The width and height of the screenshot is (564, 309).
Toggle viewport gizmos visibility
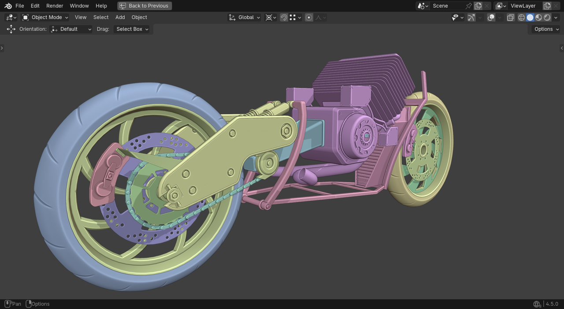coord(471,17)
